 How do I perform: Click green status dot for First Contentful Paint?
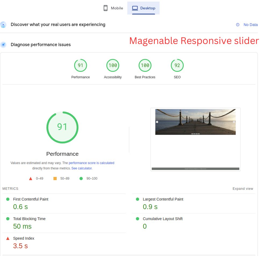point(8,199)
